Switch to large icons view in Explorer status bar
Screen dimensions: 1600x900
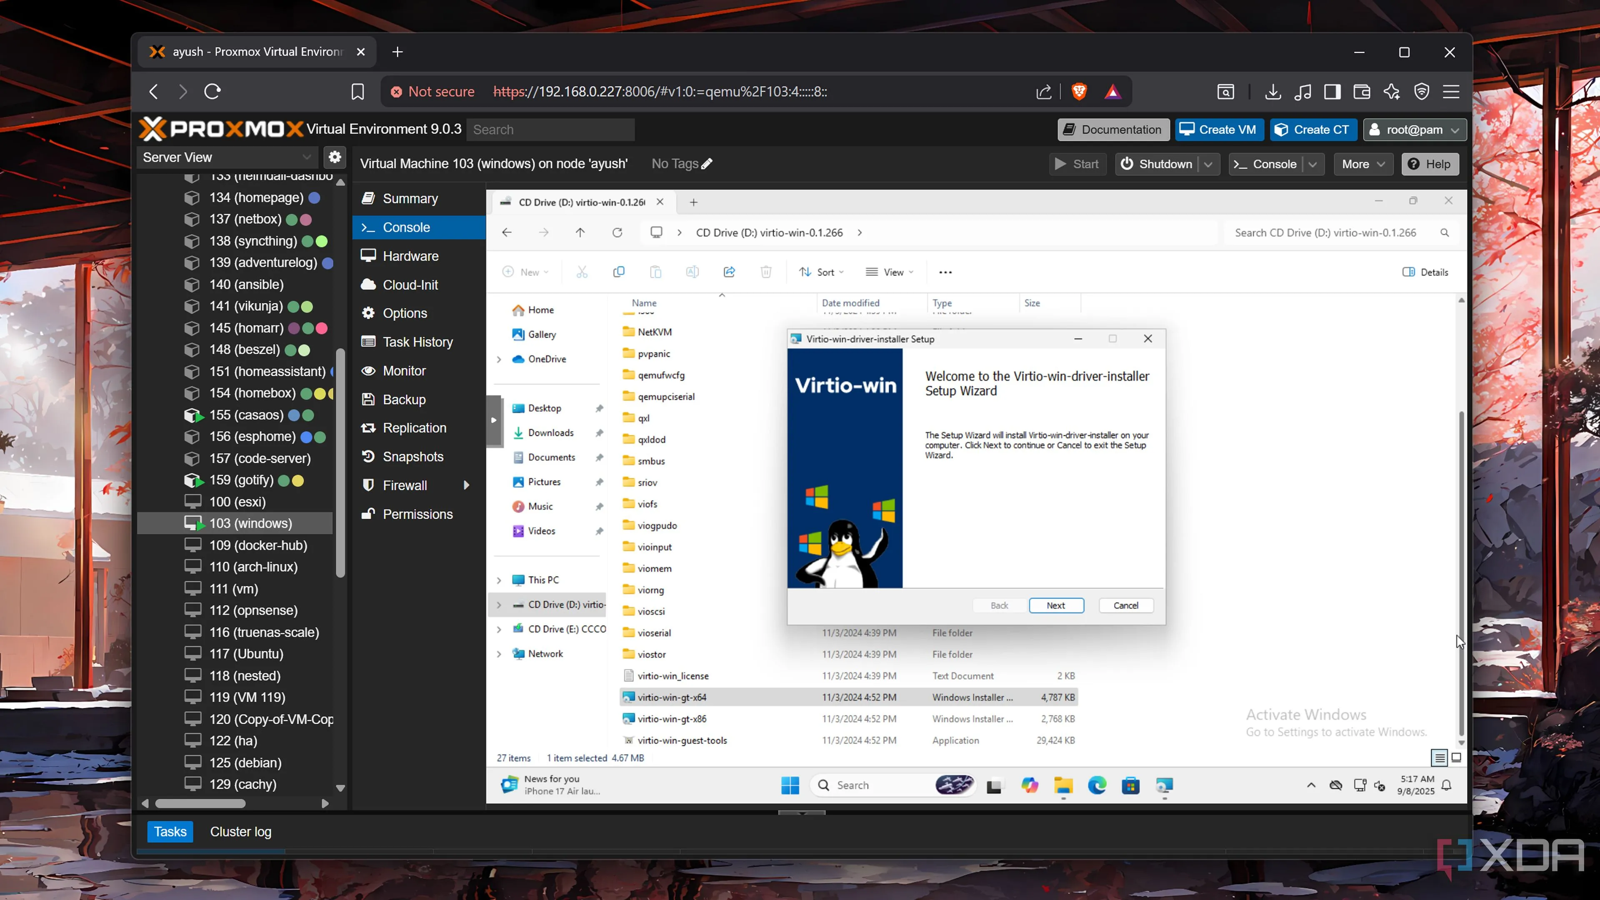point(1457,758)
